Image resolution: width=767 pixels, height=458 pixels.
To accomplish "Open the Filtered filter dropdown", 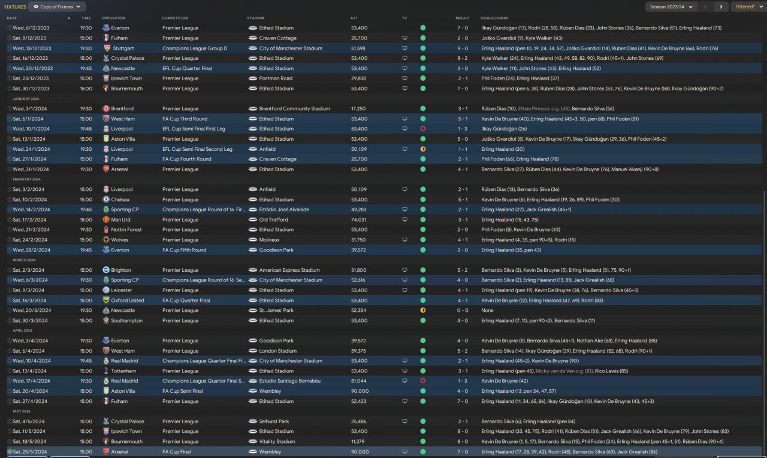I will click(748, 7).
